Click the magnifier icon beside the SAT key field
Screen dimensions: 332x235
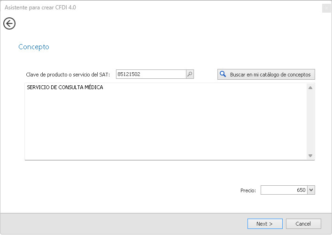190,74
